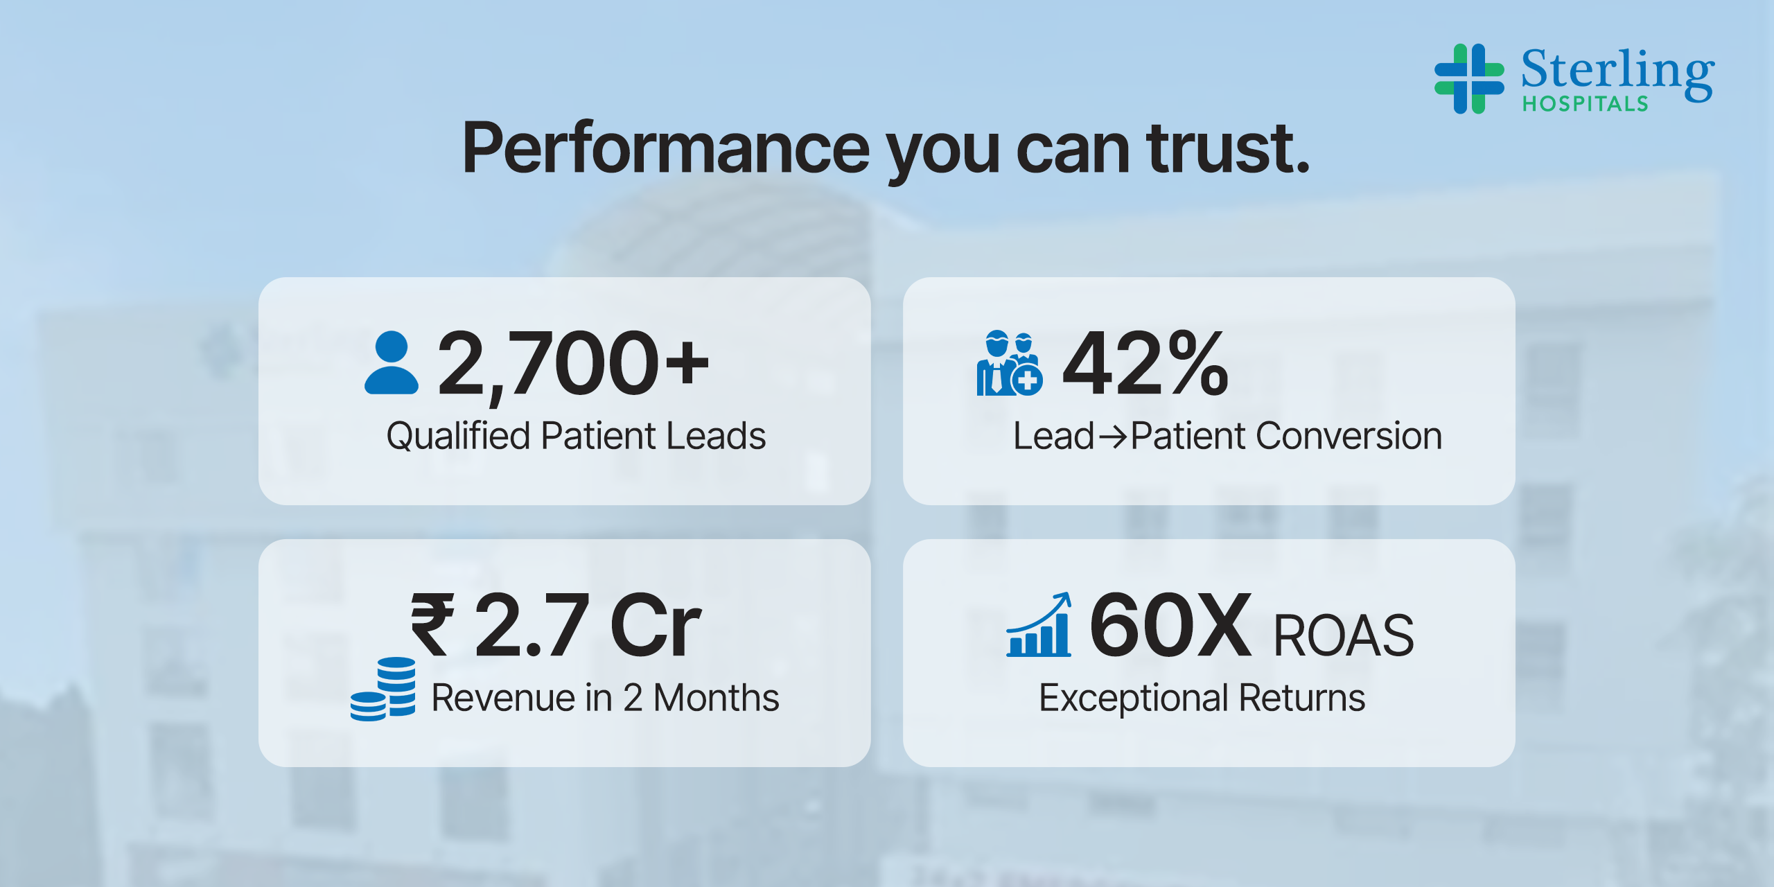Select the "Patient Conversion" label text
Image resolution: width=1774 pixels, height=887 pixels.
[1286, 437]
